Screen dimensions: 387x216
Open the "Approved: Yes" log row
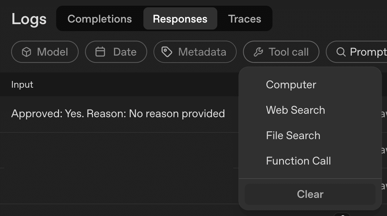118,114
